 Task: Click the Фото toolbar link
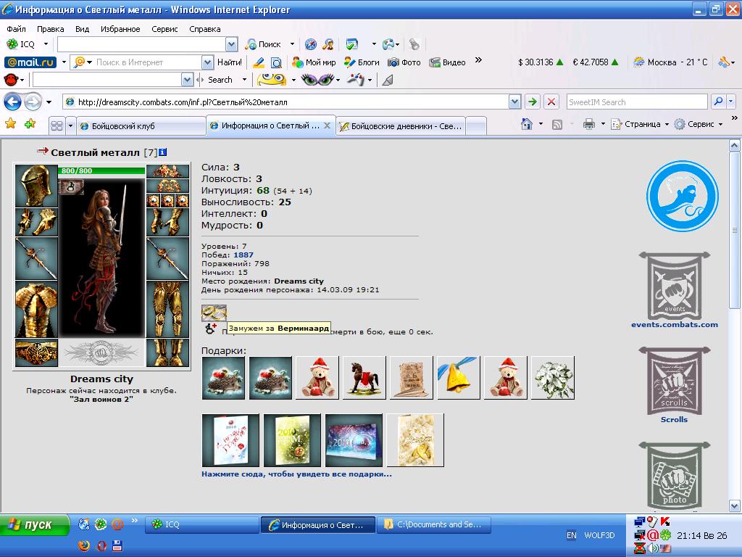pyautogui.click(x=404, y=62)
